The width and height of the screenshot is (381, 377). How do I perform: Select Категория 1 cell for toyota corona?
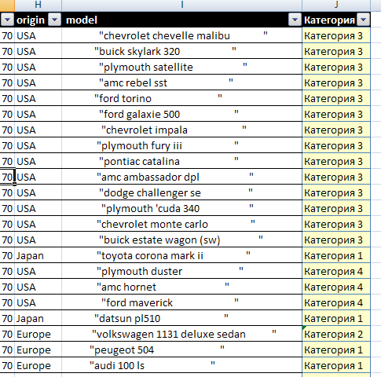[x=336, y=255]
